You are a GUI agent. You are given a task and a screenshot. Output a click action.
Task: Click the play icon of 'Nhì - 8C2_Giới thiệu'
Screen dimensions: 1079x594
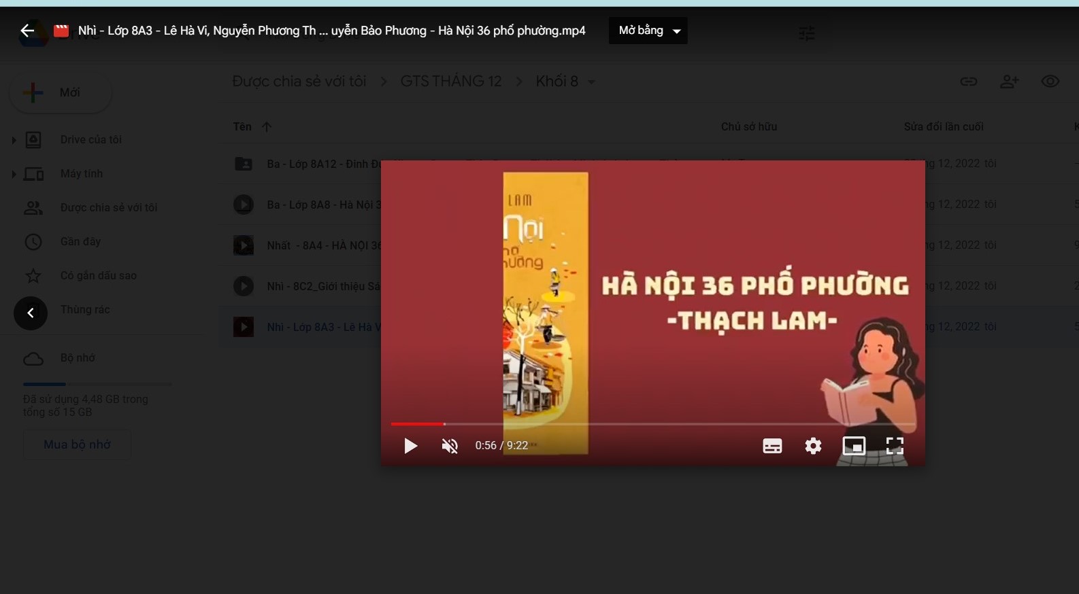[244, 286]
